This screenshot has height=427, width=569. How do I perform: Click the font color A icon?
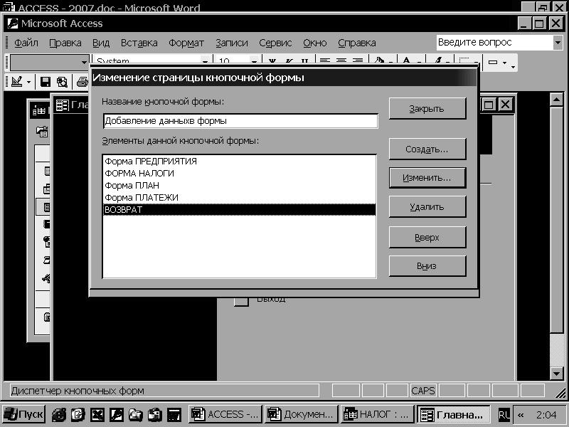point(407,60)
